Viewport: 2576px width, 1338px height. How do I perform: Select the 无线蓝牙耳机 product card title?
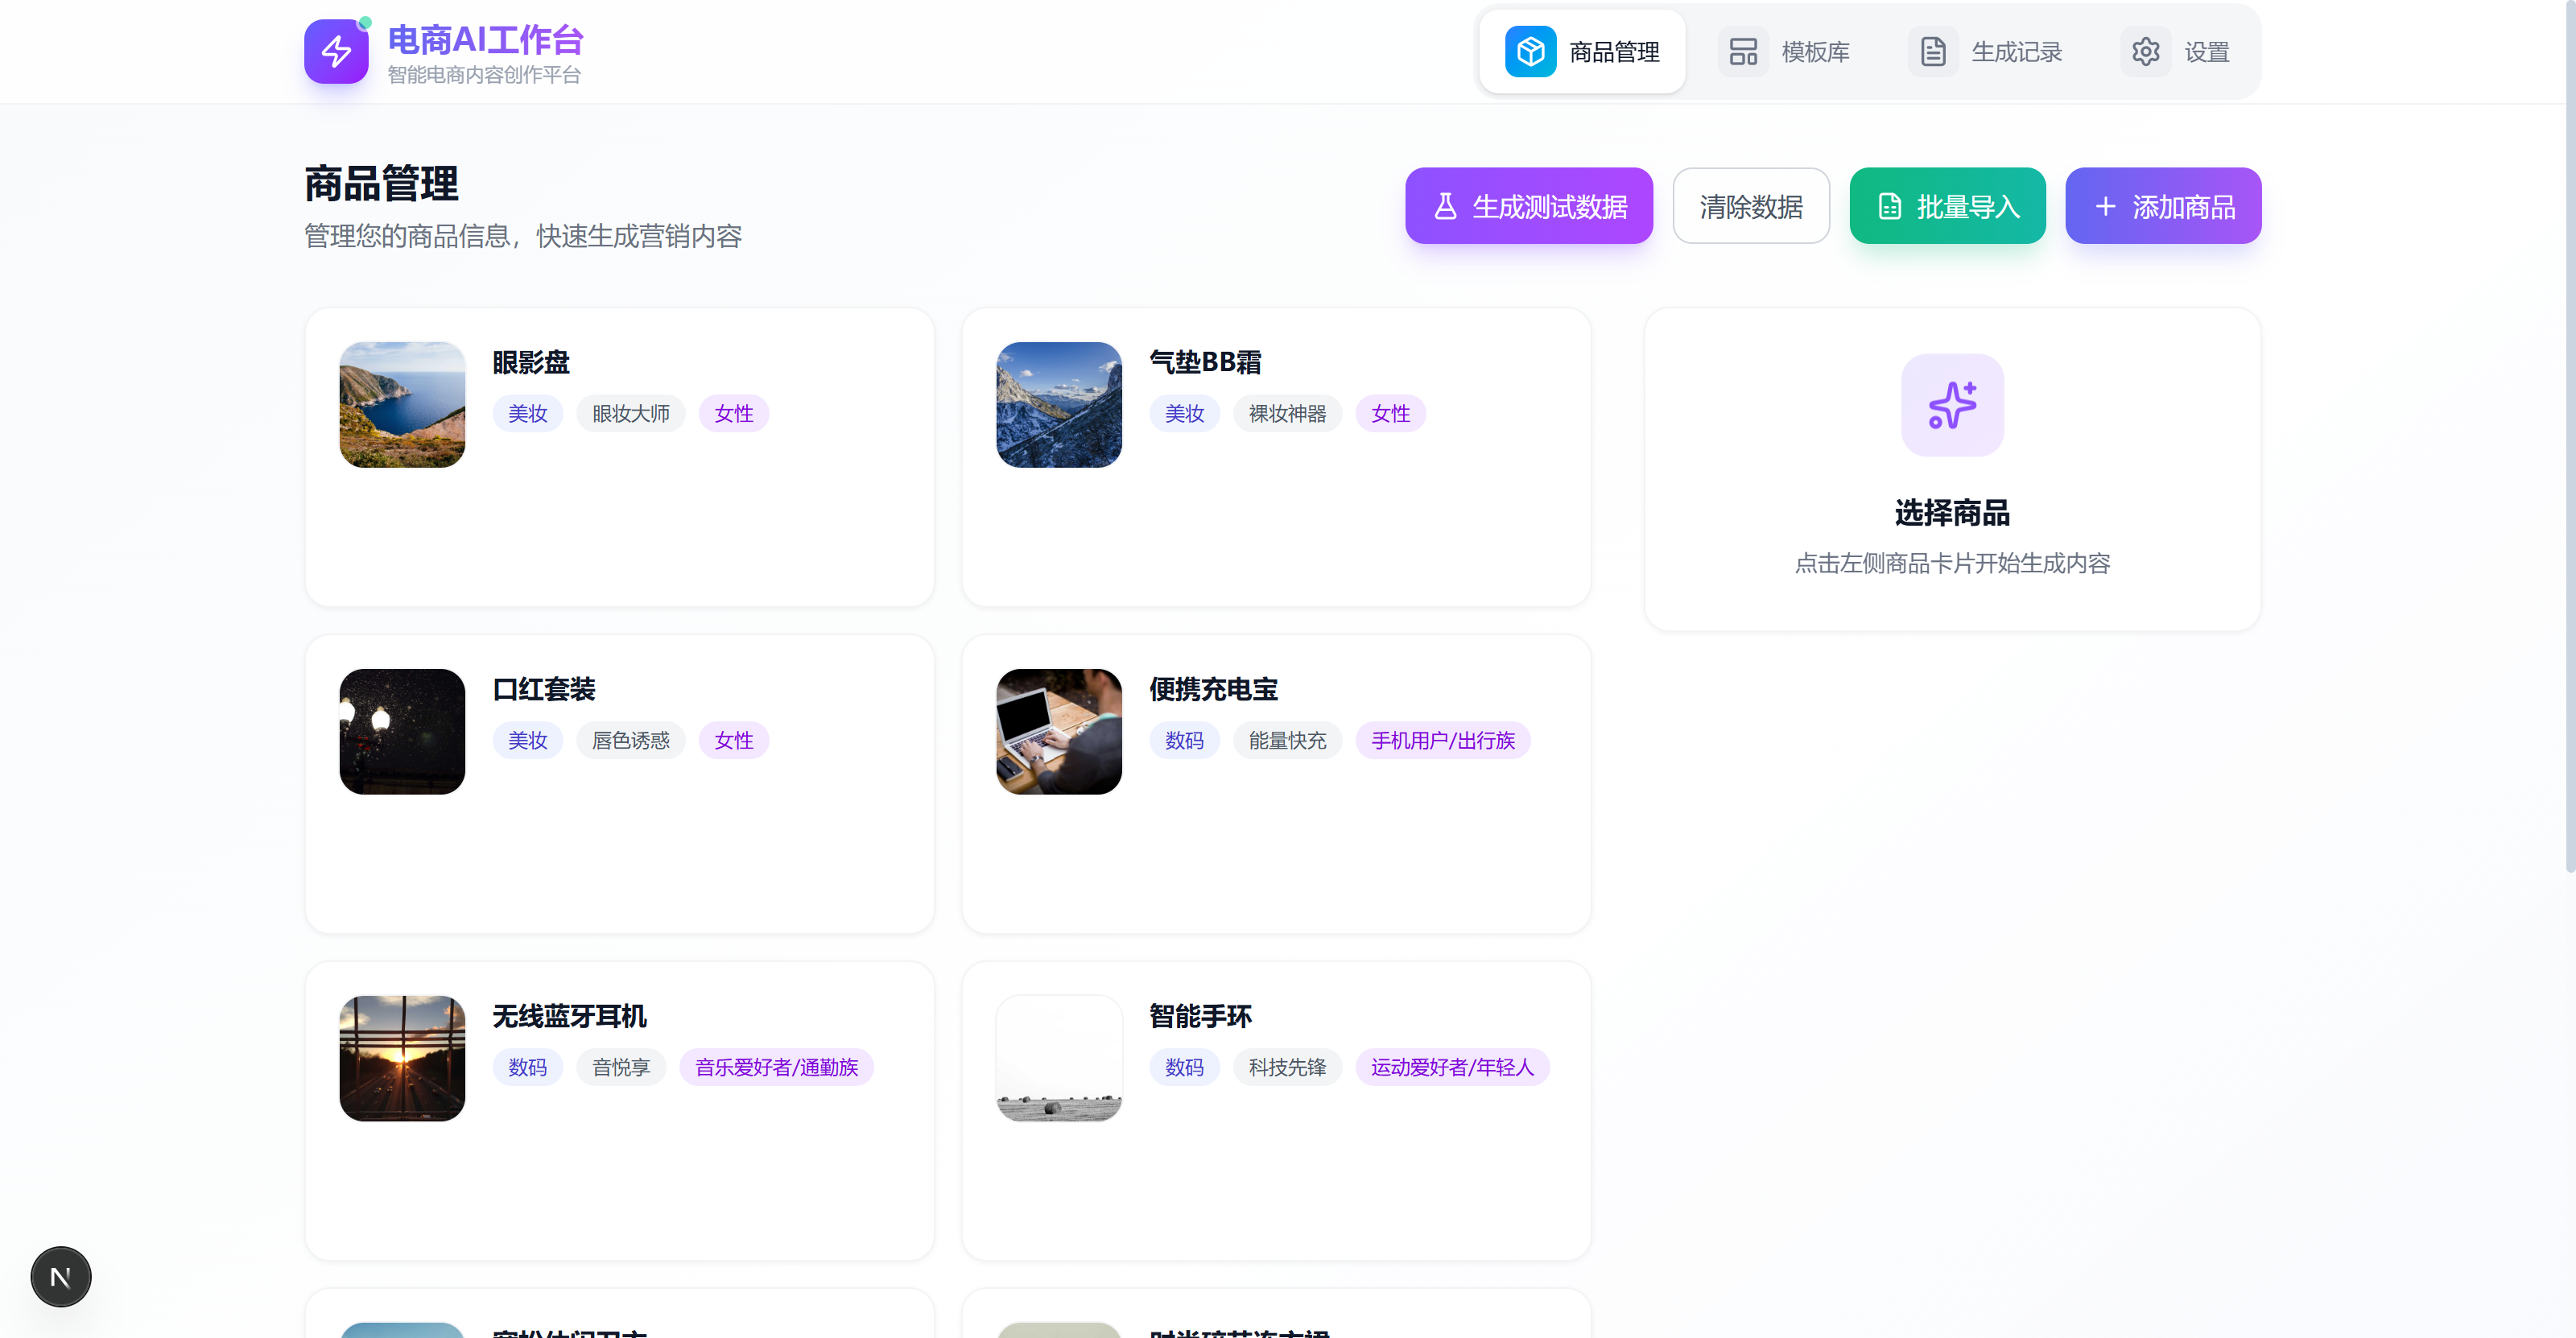point(569,1016)
